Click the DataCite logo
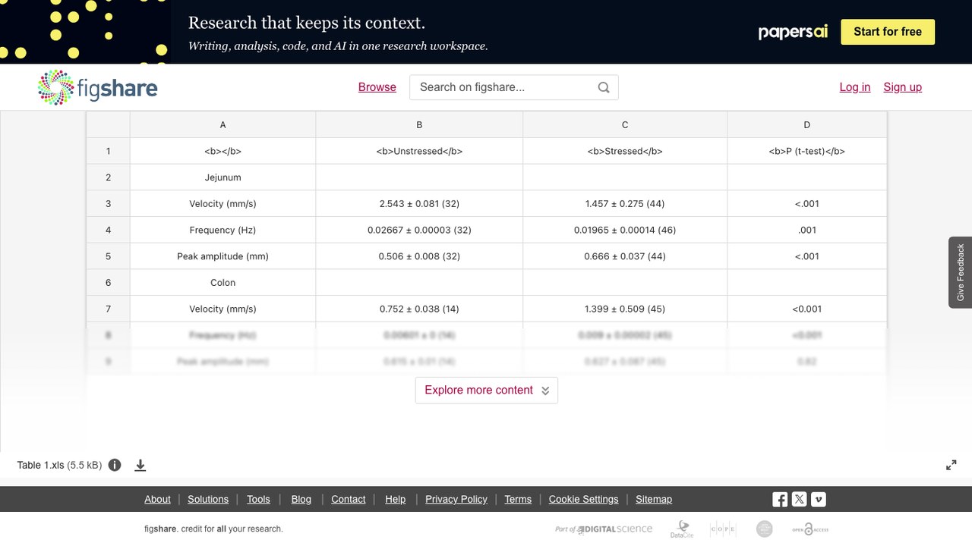972x546 pixels. point(682,529)
